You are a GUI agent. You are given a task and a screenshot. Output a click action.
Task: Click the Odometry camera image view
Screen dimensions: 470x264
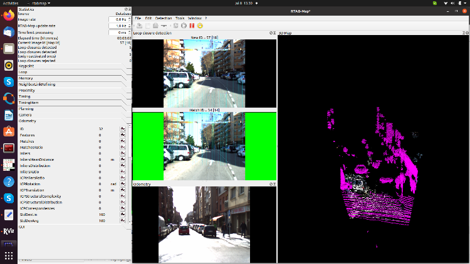click(204, 224)
